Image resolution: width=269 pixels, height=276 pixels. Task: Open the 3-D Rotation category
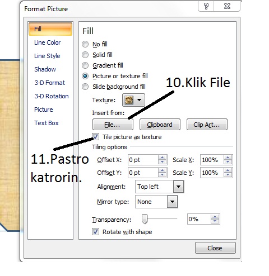[x=52, y=96]
